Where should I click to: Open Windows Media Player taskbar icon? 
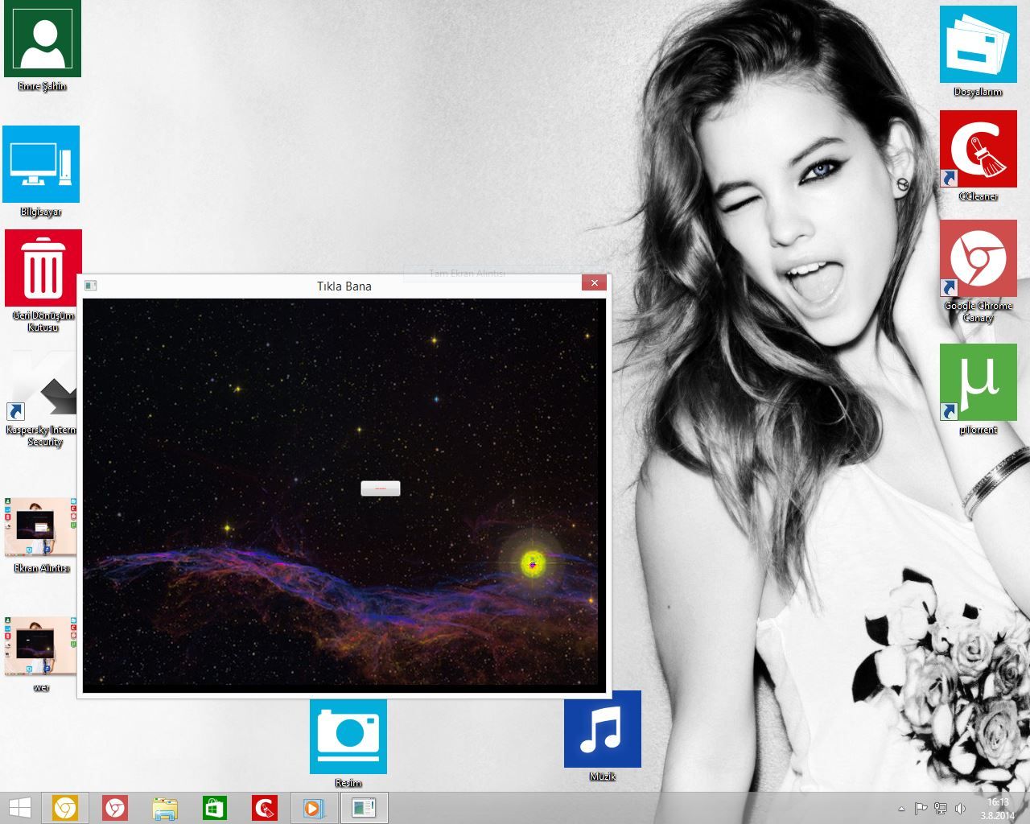[315, 808]
